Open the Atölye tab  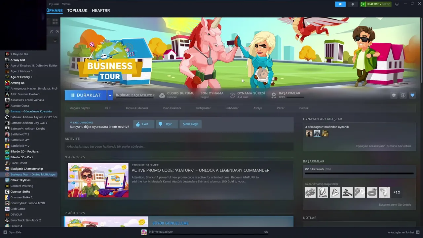(x=258, y=108)
